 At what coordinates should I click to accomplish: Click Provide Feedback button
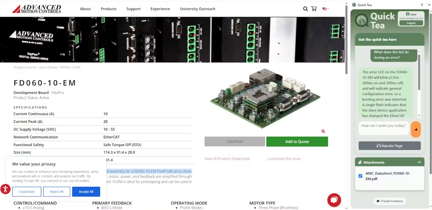point(390,201)
